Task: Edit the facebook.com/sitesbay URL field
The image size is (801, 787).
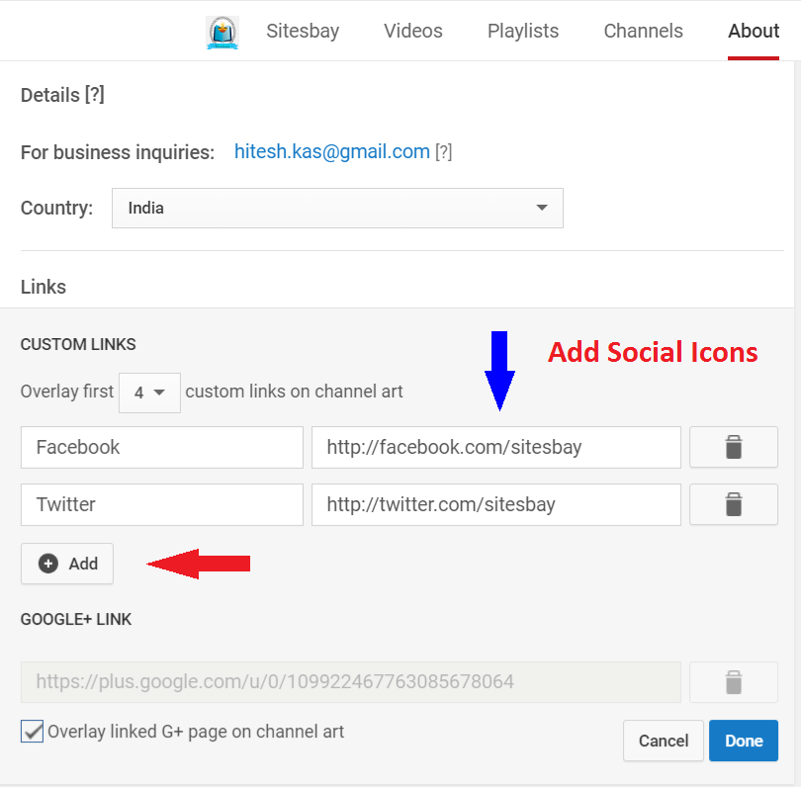Action: [496, 447]
